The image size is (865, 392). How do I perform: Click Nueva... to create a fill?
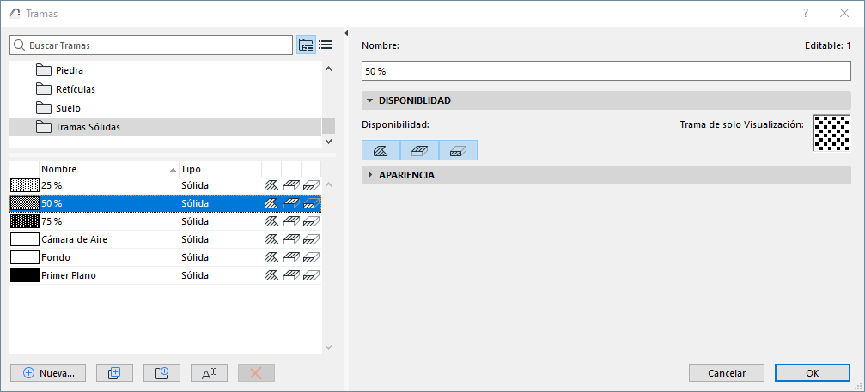pyautogui.click(x=48, y=373)
